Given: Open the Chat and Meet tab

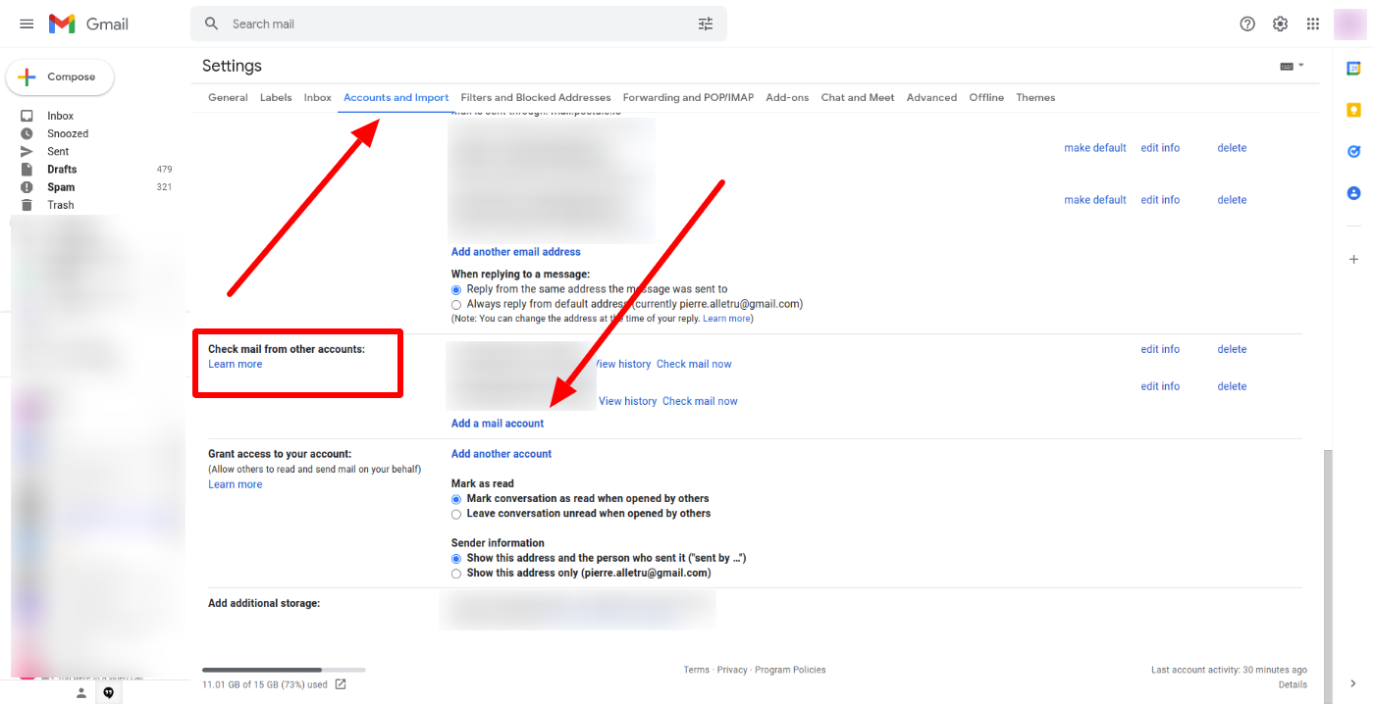Looking at the screenshot, I should [x=858, y=97].
